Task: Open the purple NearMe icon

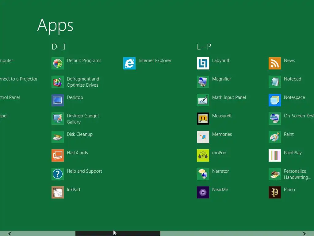Action: 203,192
